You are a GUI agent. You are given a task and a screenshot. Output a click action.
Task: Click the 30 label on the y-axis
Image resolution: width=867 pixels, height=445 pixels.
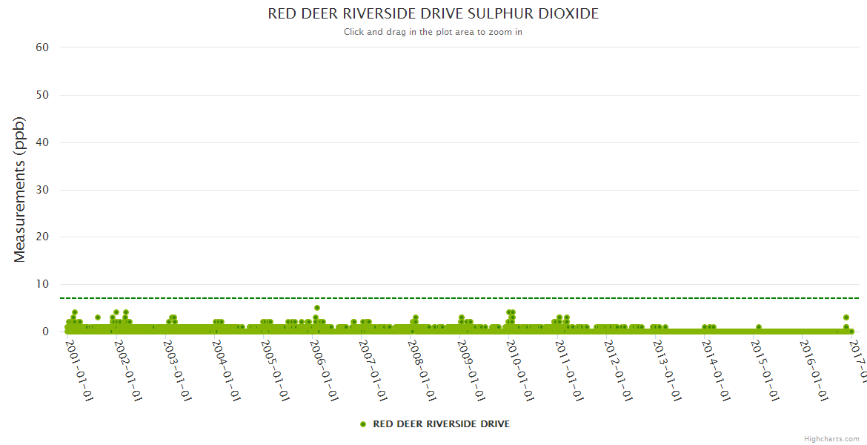coord(42,190)
